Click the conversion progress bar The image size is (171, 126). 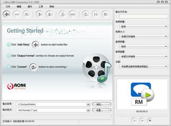click(x=57, y=116)
